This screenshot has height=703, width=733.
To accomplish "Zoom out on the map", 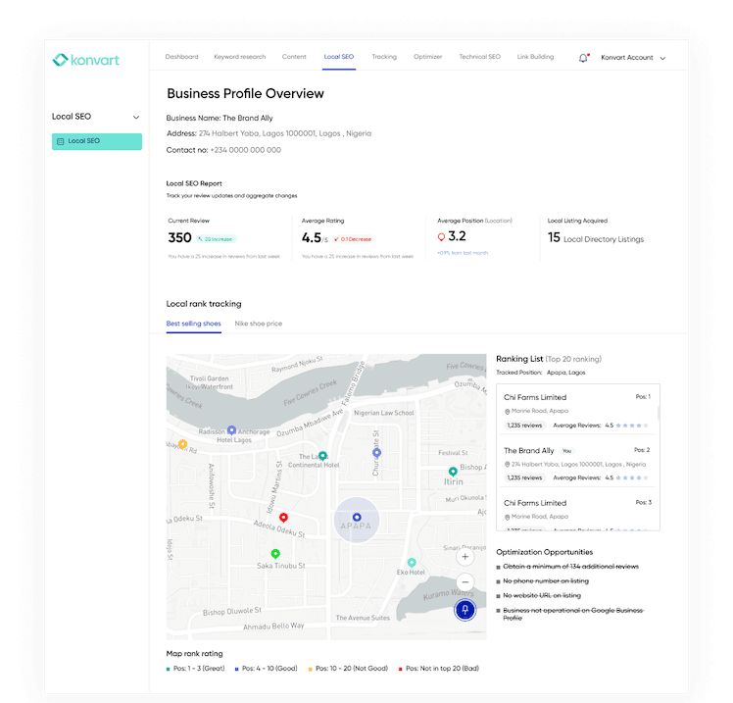I will [465, 581].
